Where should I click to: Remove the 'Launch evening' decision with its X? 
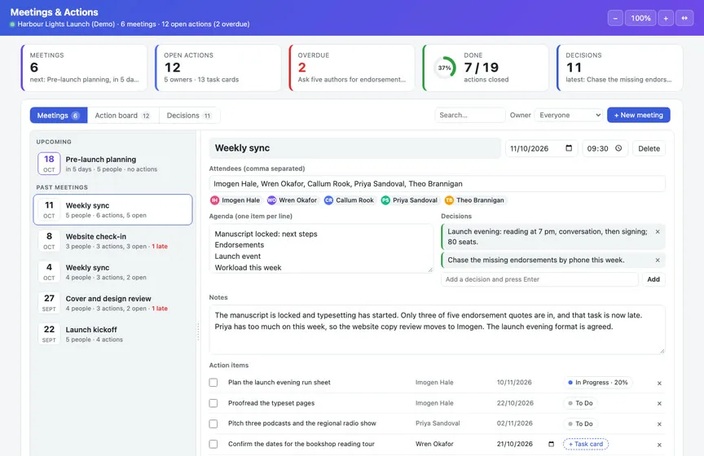[658, 231]
